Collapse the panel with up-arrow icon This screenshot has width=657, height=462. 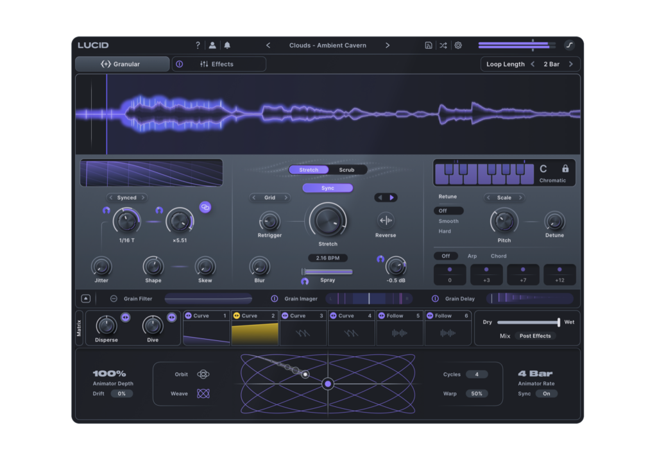point(85,299)
